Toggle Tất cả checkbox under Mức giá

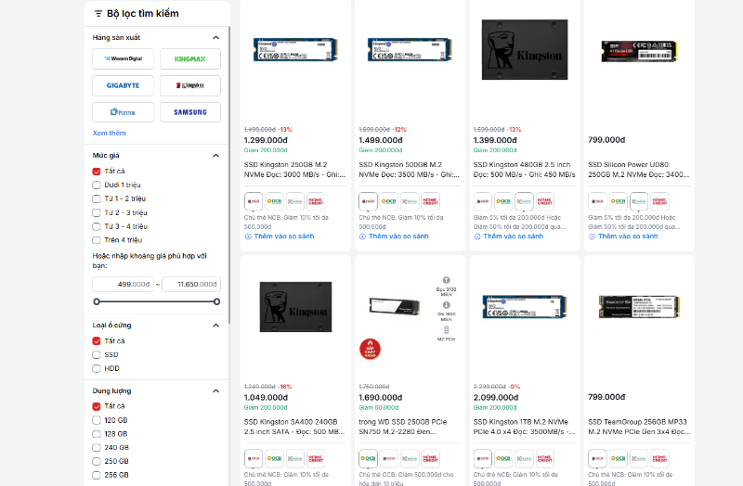point(97,172)
